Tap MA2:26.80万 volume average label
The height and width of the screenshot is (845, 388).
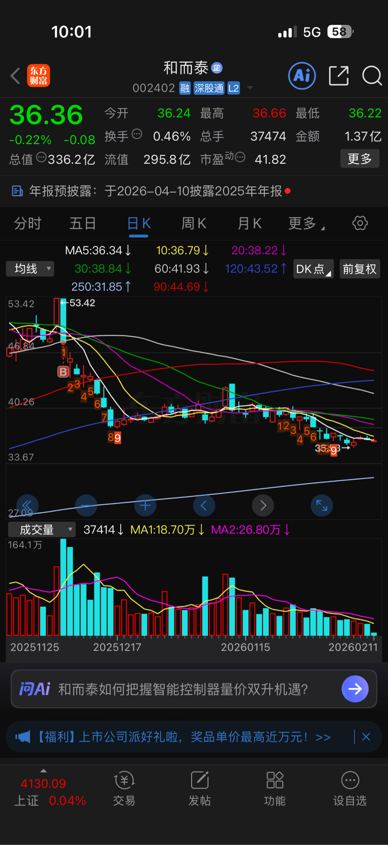[x=251, y=530]
